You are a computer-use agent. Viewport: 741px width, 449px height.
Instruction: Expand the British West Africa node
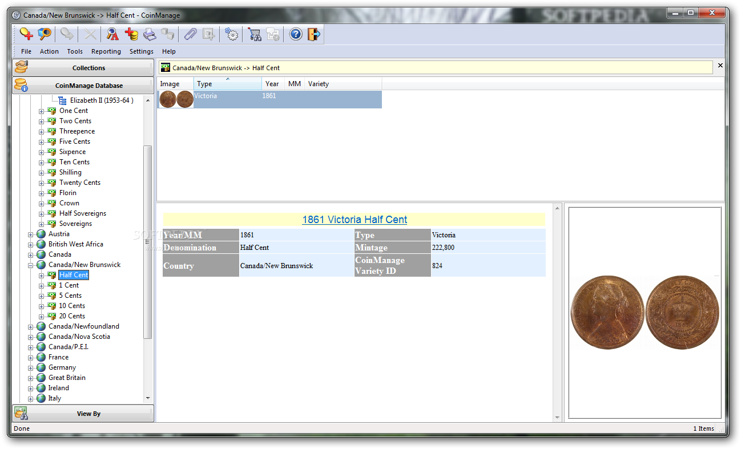31,244
